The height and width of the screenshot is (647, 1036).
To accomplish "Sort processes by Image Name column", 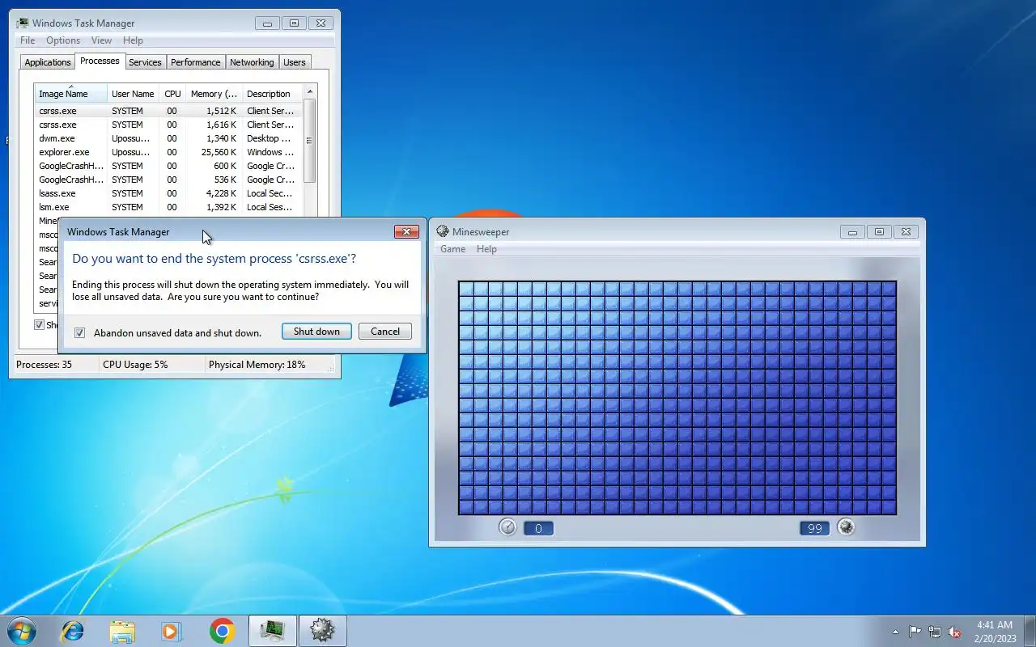I will [x=70, y=93].
